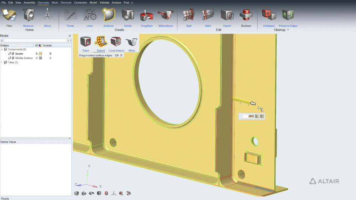This screenshot has height=200, width=356.
Task: Collapse the Components tree node
Action: pos(2,49)
